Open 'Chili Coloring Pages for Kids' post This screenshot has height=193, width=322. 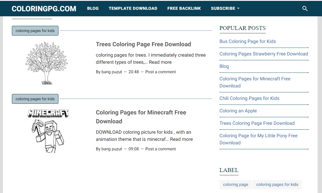[249, 98]
